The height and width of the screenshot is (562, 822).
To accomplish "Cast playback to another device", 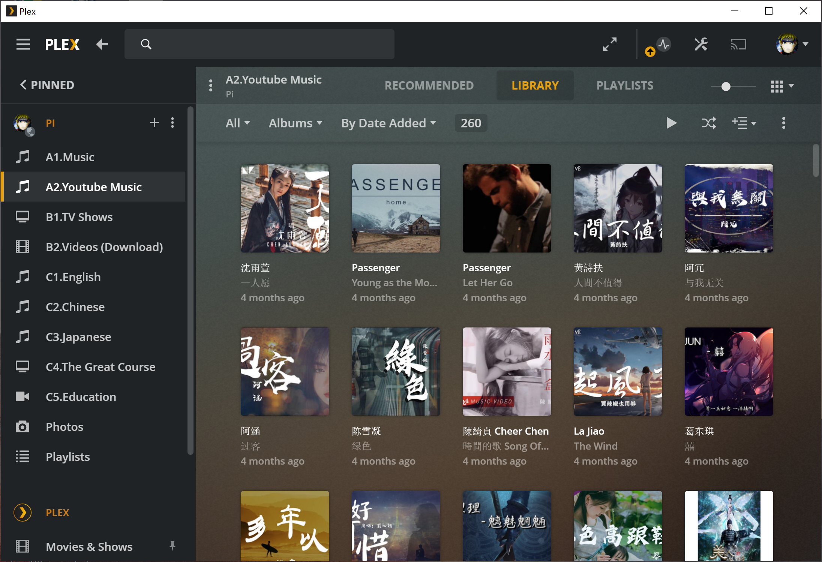I will pyautogui.click(x=738, y=44).
